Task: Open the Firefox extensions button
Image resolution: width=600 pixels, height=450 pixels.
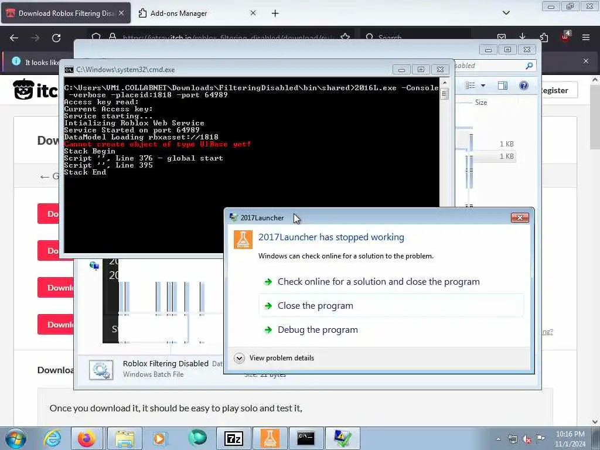Action: [x=544, y=37]
